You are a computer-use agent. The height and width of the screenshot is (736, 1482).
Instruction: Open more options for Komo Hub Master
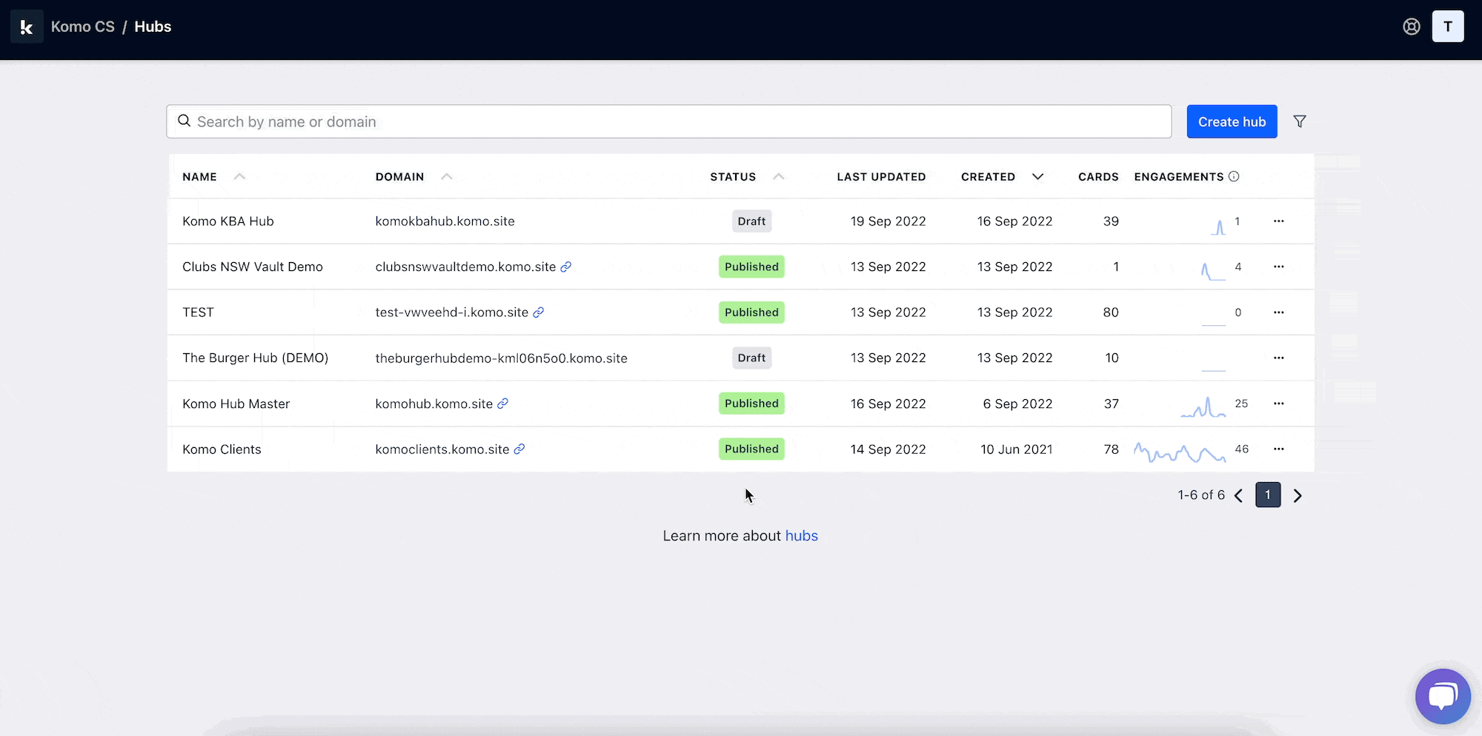(1279, 404)
